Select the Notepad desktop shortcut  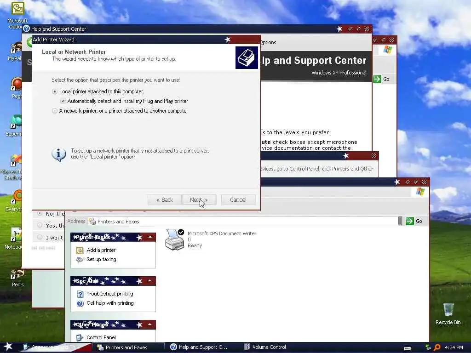click(13, 239)
